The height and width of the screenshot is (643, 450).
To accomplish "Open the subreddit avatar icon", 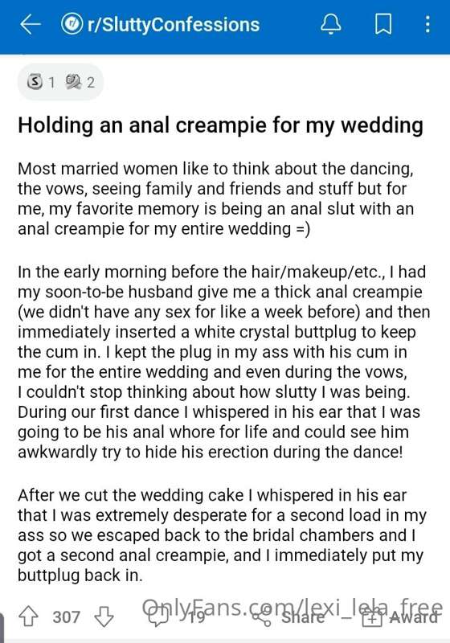I will [72, 24].
